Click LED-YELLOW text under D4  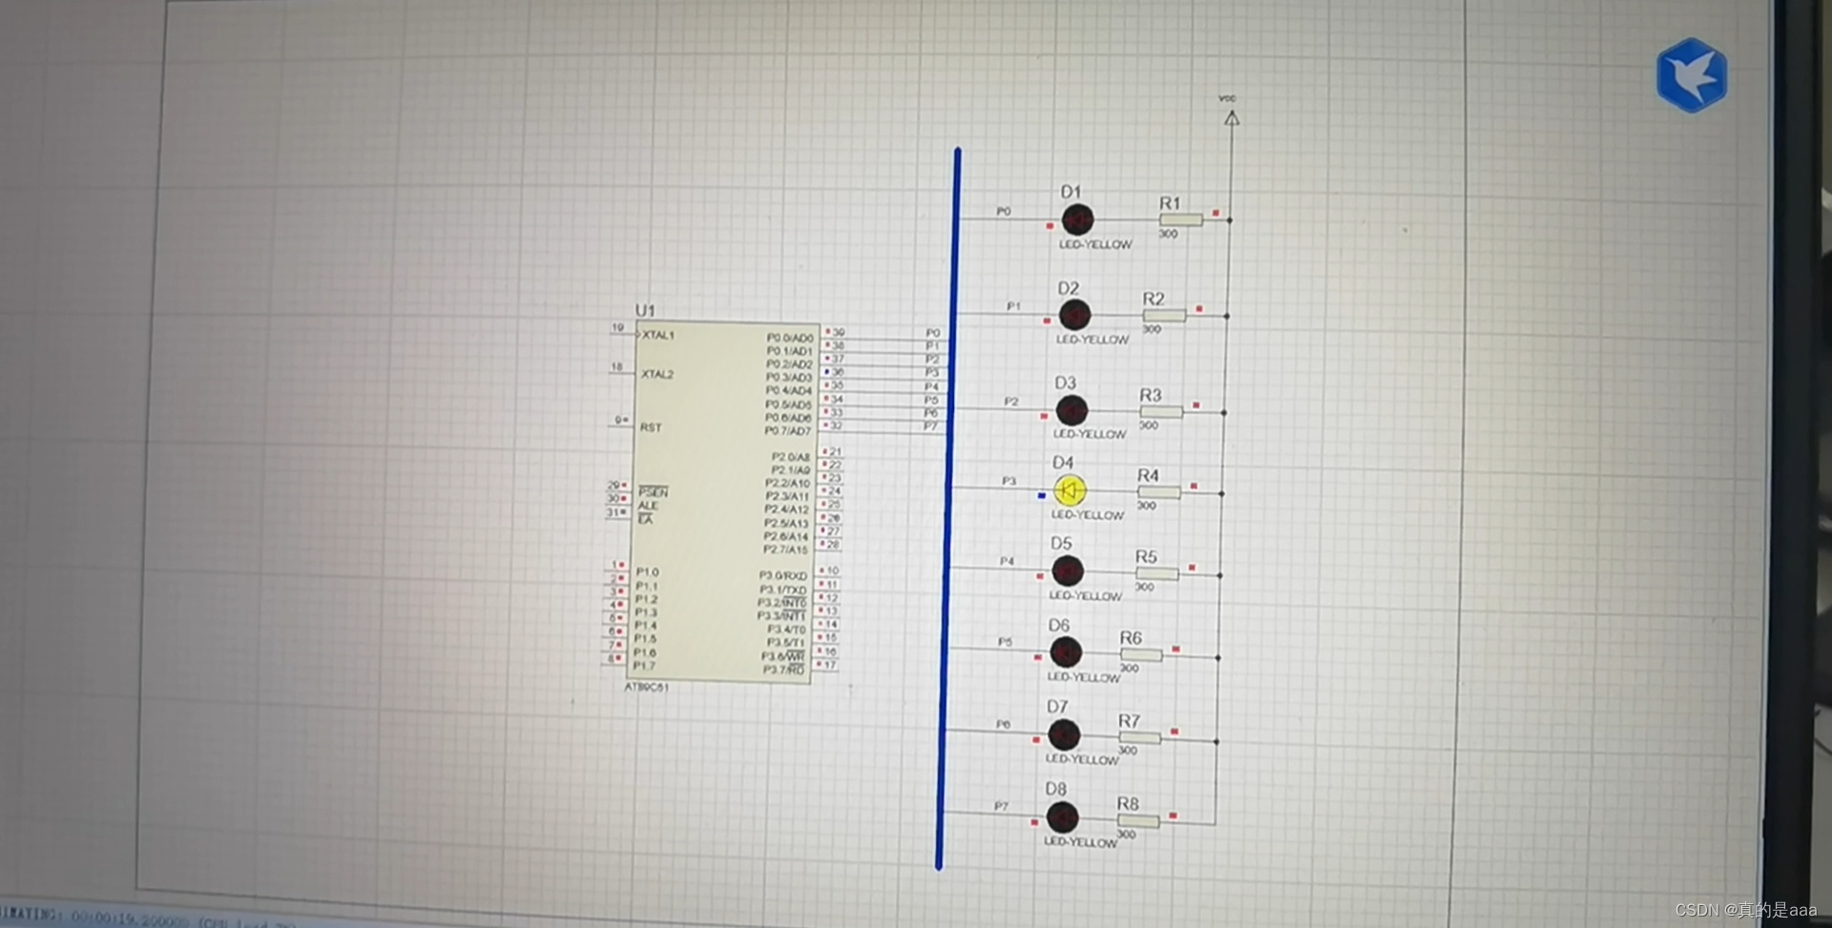coord(1088,515)
